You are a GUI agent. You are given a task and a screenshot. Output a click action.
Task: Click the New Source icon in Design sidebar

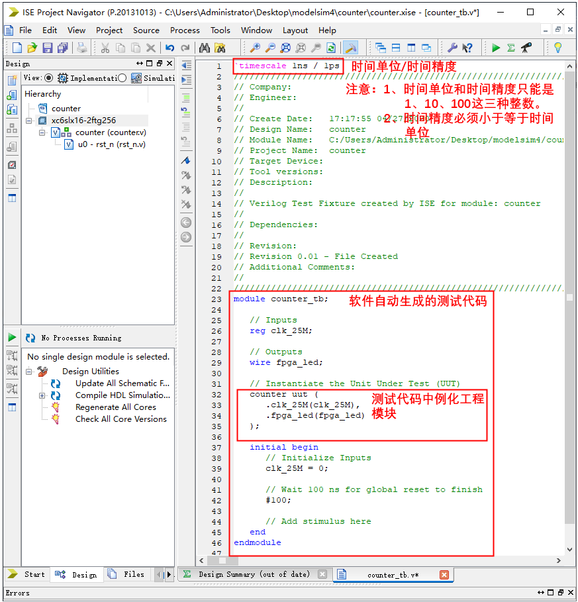pos(12,81)
